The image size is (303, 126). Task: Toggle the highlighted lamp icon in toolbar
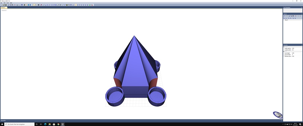pos(76,5)
